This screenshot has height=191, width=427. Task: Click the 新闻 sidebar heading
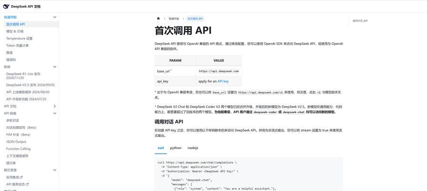7,67
